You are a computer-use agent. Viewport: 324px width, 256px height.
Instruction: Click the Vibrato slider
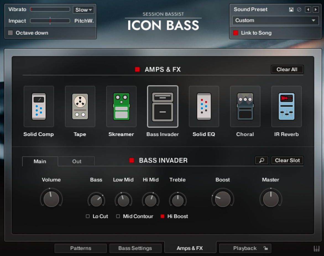click(50, 9)
